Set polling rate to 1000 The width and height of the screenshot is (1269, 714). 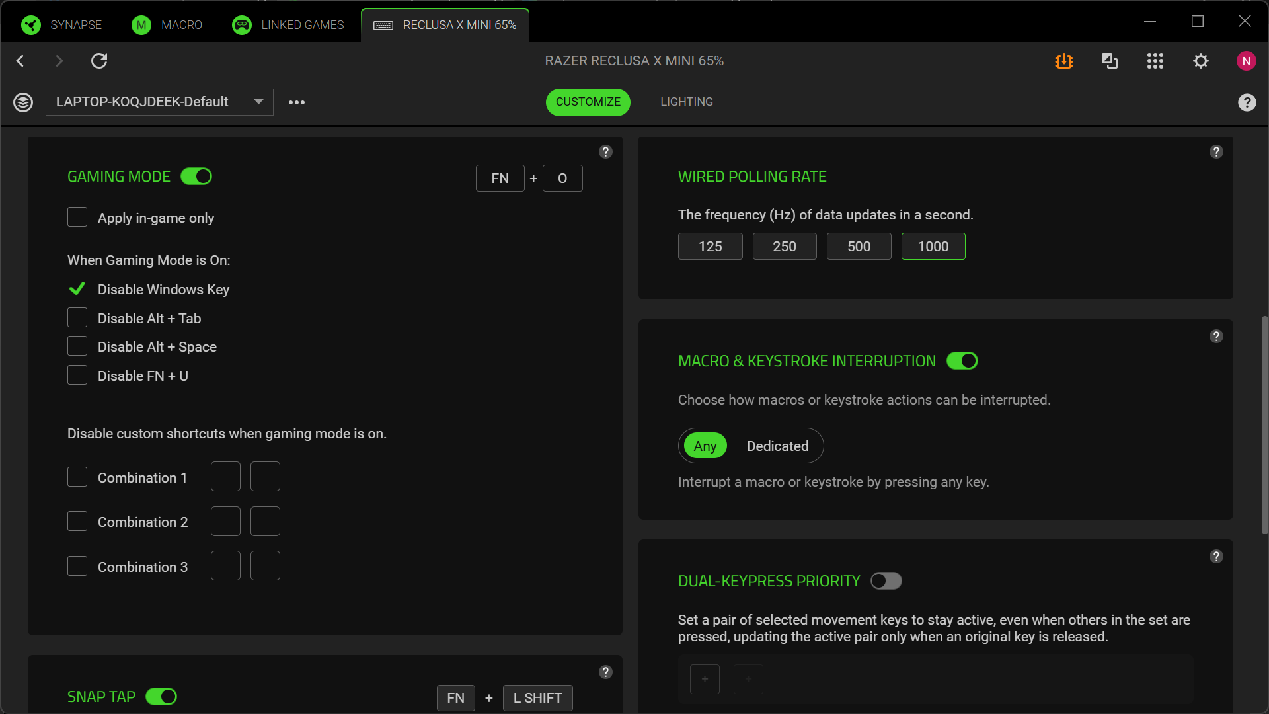click(x=933, y=247)
